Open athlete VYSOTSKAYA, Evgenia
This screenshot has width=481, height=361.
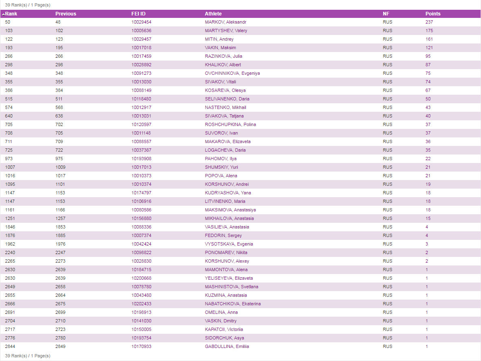click(229, 244)
